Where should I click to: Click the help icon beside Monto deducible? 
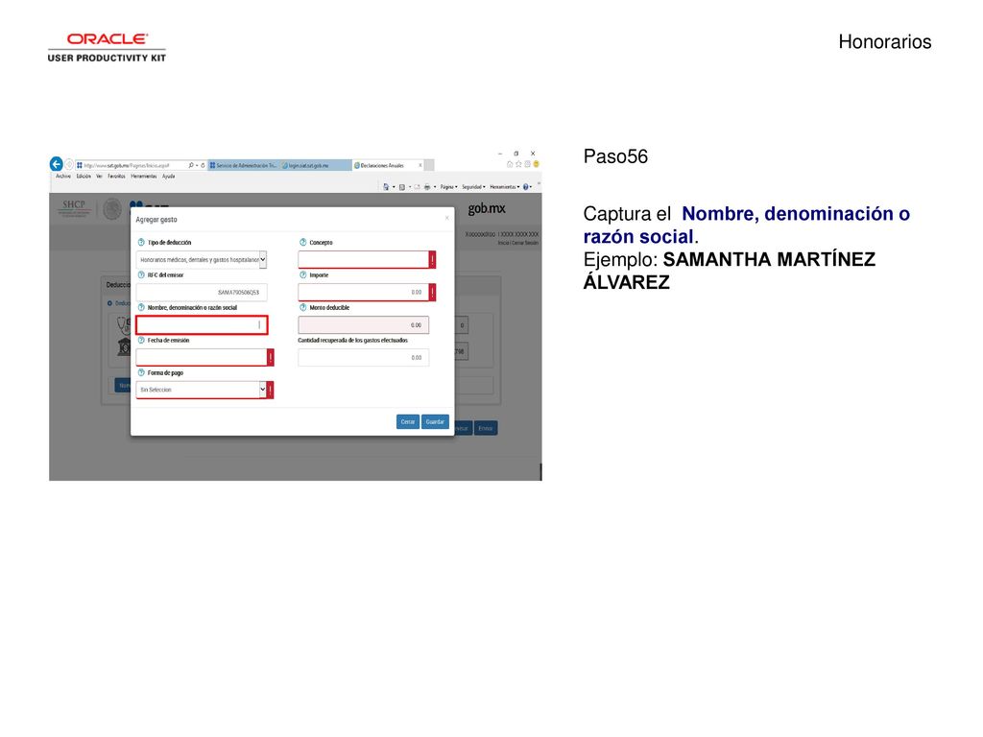coord(302,307)
